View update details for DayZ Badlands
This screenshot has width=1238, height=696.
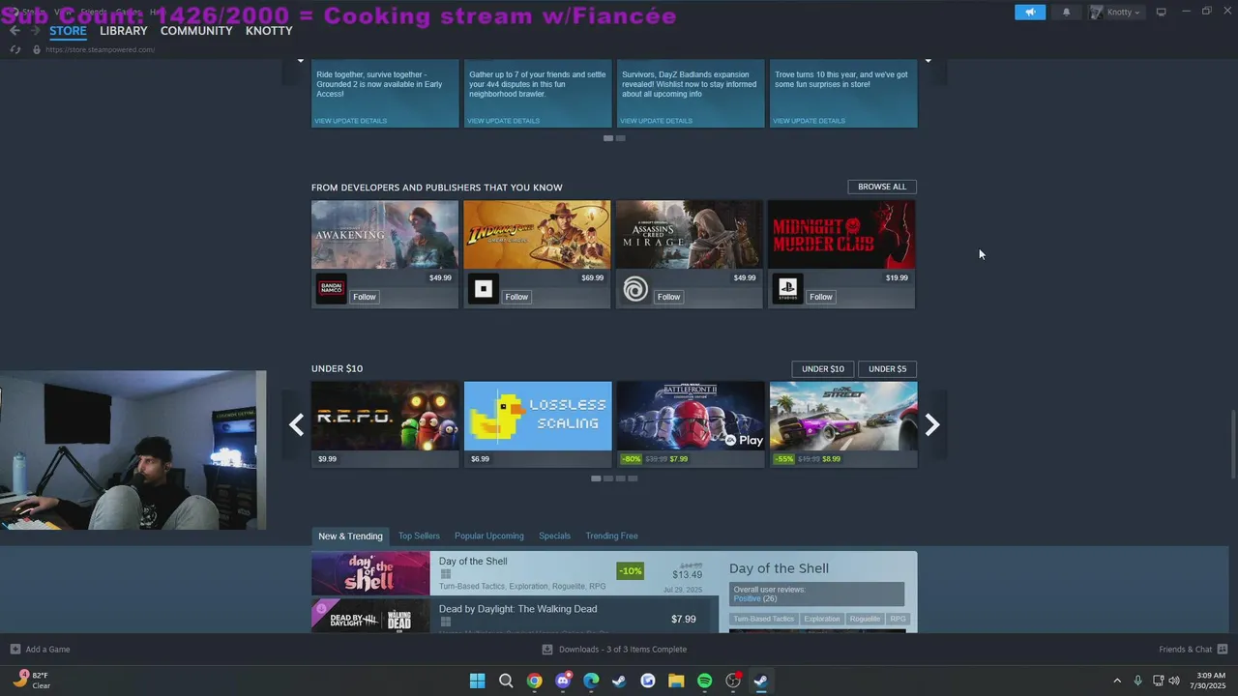656,121
